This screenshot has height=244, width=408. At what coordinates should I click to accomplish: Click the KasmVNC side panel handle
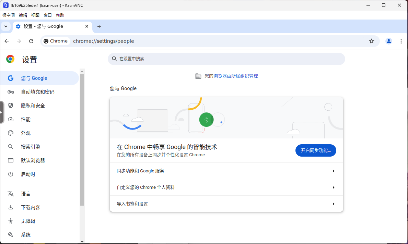2,112
